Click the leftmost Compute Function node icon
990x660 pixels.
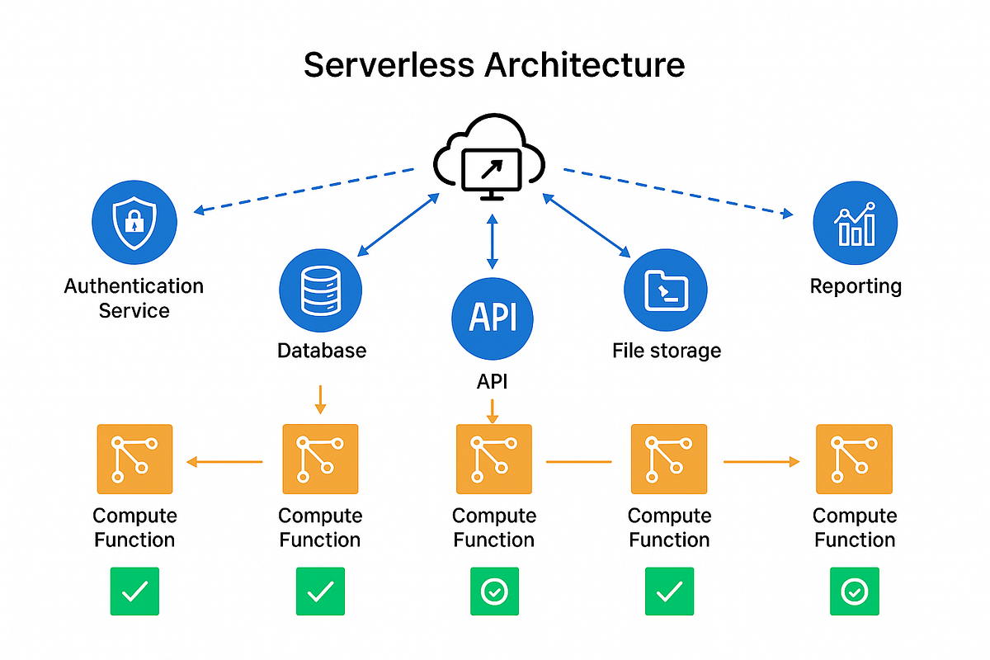point(134,459)
